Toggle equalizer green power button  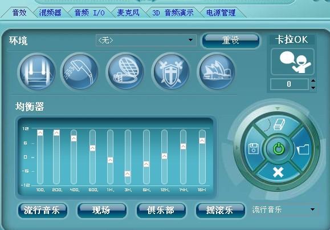pyautogui.click(x=279, y=148)
